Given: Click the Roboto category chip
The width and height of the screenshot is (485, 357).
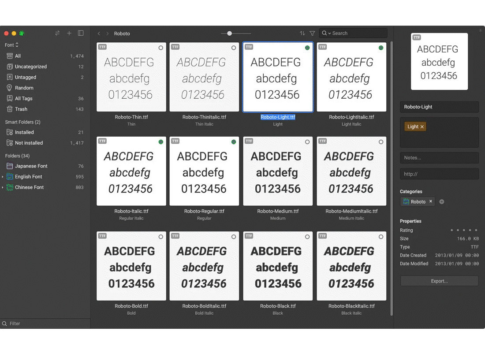Looking at the screenshot, I should (418, 201).
